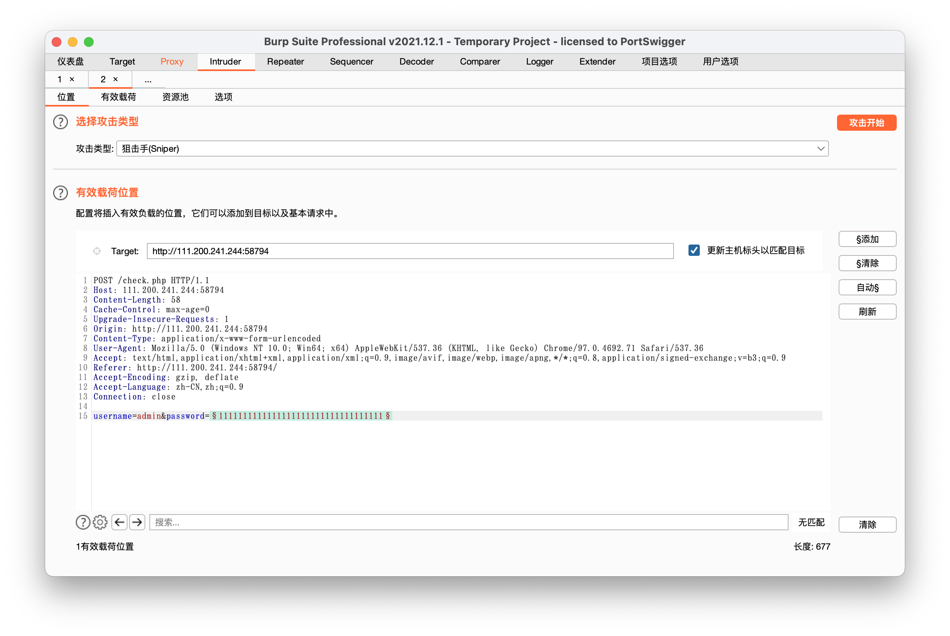The height and width of the screenshot is (636, 950).
Task: Click the Content-Type header line
Action: (207, 339)
